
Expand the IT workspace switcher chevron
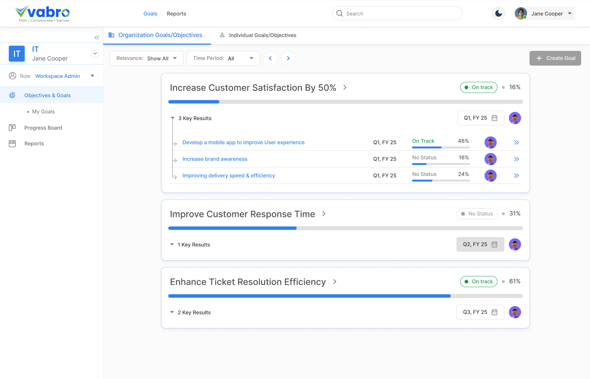95,53
